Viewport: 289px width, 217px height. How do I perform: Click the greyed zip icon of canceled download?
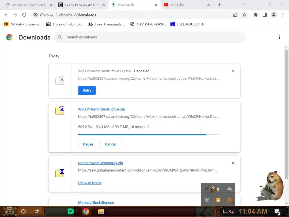[x=60, y=81]
